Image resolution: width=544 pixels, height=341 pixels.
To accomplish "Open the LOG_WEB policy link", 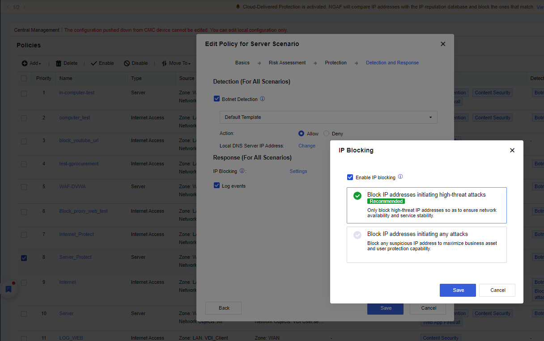I will tap(71, 338).
